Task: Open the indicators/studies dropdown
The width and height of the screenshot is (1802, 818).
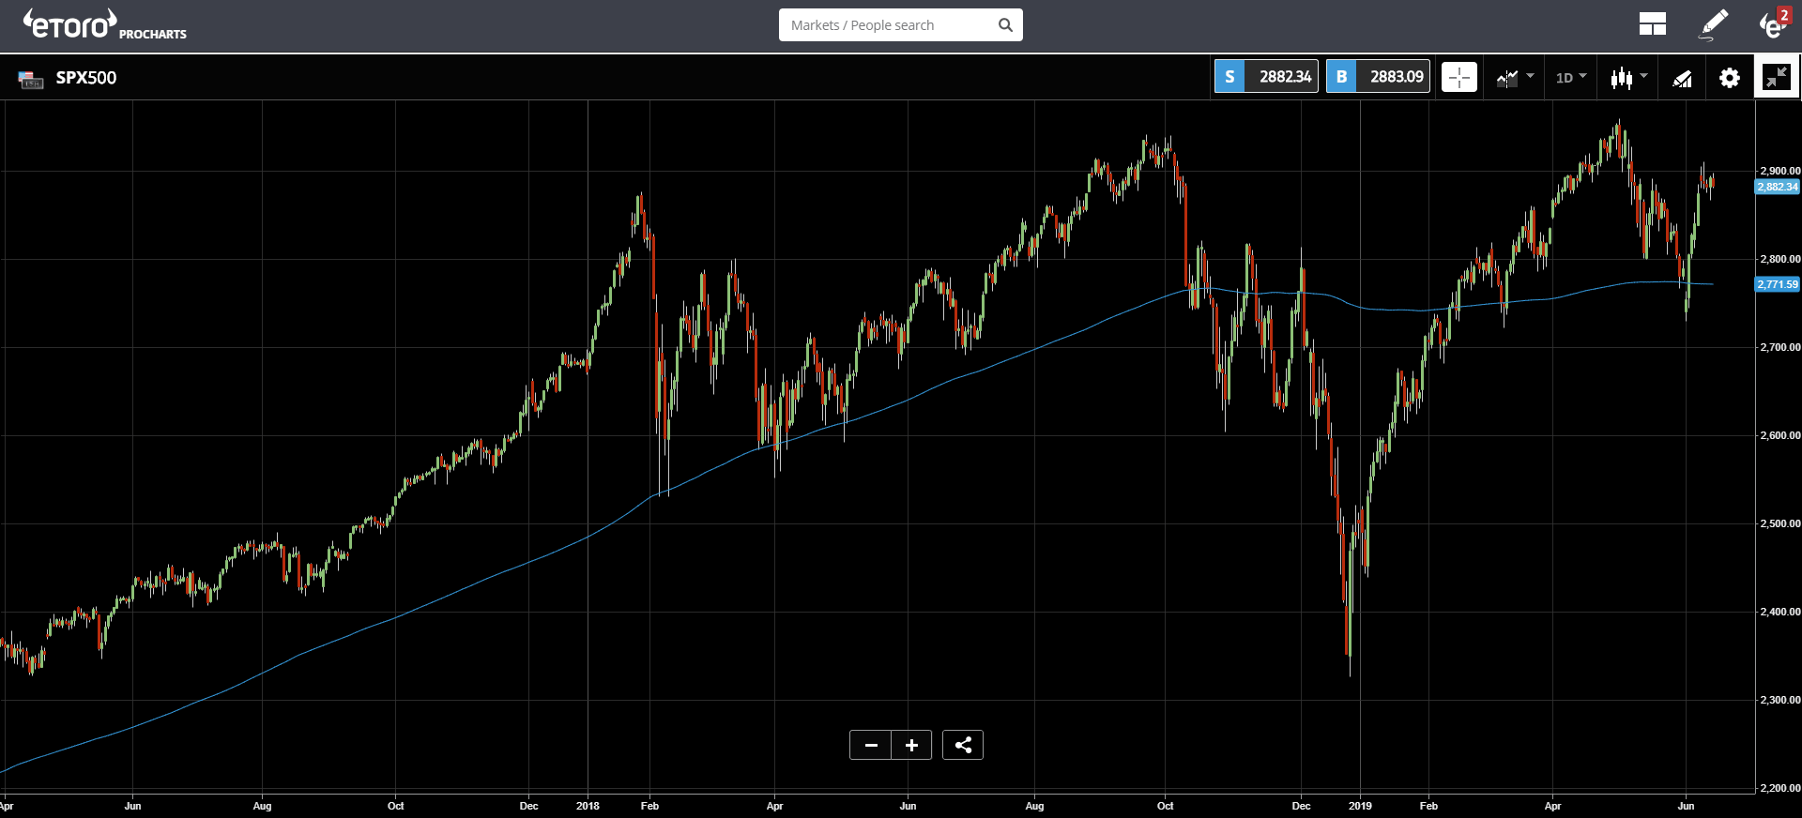Action: click(x=1515, y=77)
